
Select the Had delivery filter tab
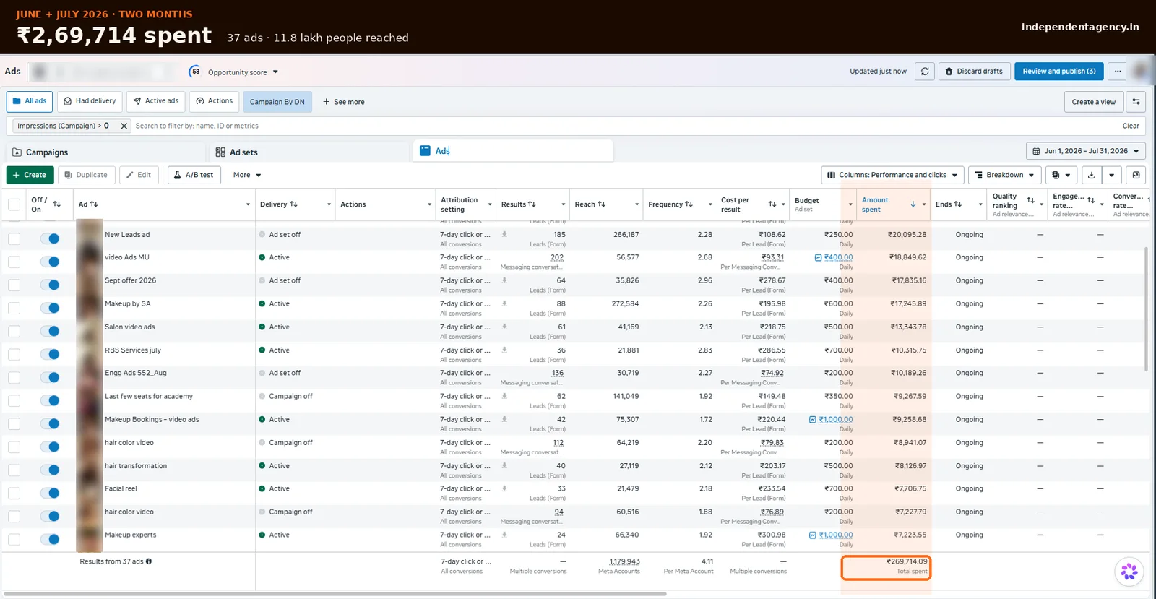tap(90, 101)
